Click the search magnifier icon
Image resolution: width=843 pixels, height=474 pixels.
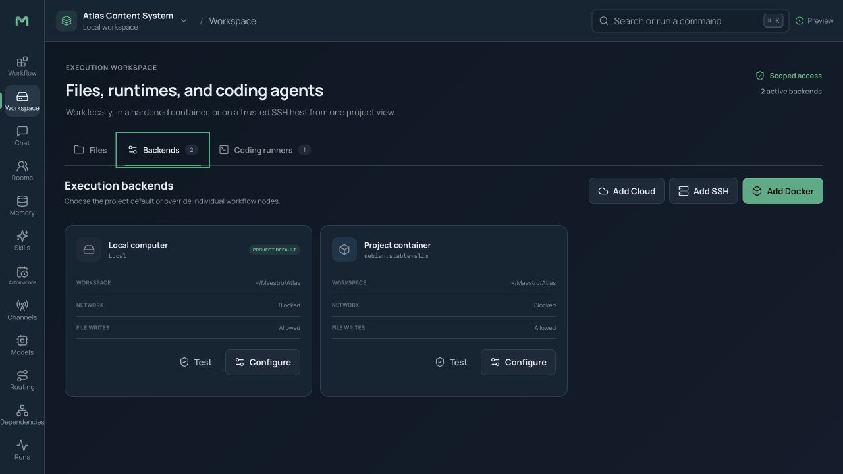point(604,21)
